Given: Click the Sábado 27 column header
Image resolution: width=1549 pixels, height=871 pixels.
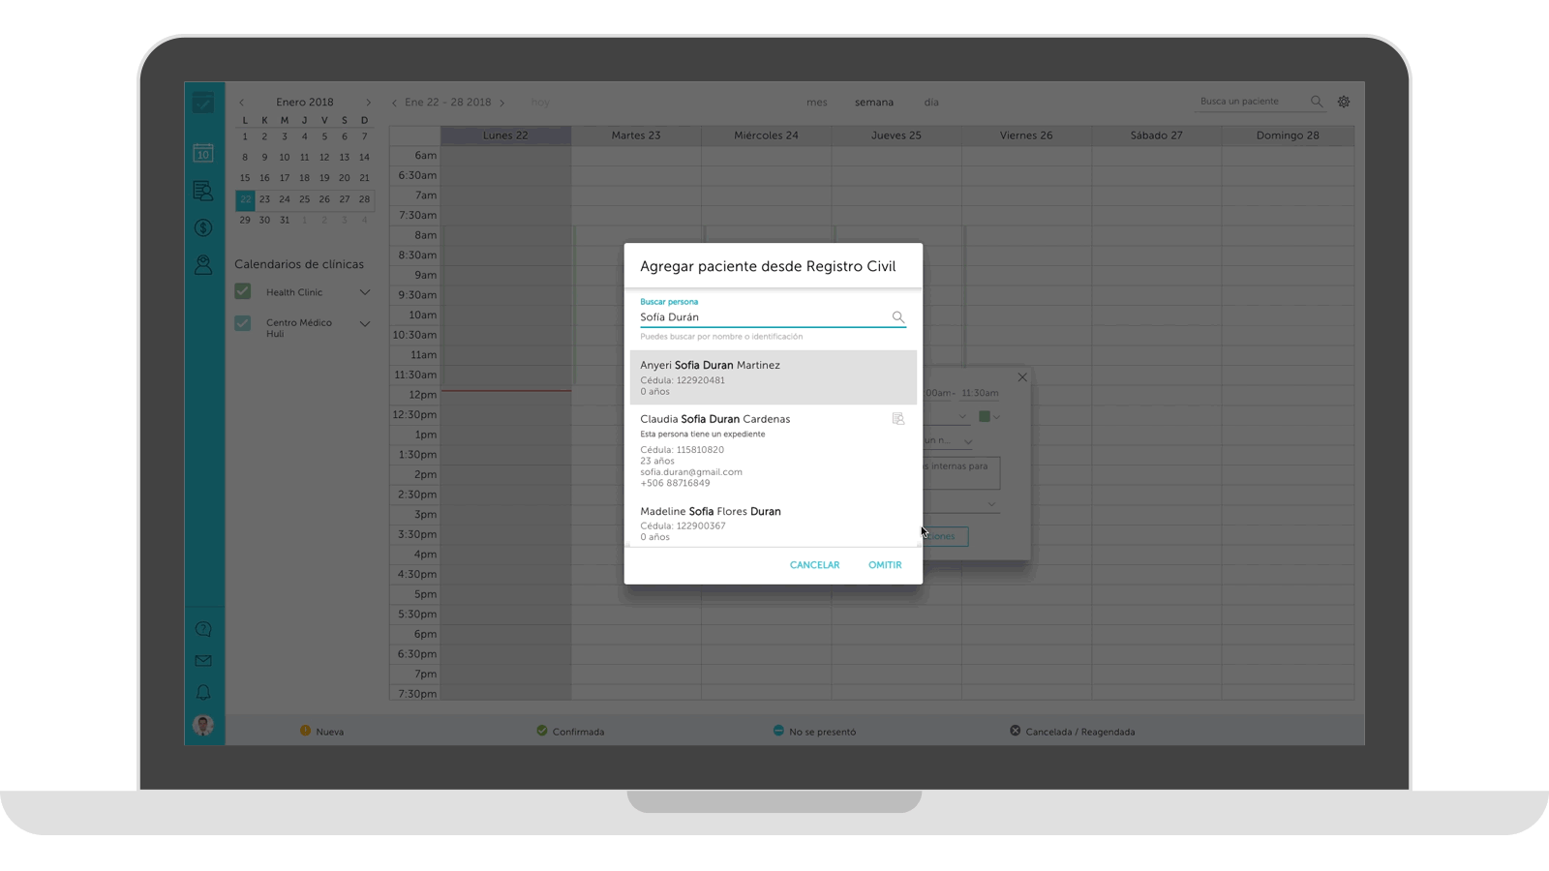Looking at the screenshot, I should [x=1157, y=135].
